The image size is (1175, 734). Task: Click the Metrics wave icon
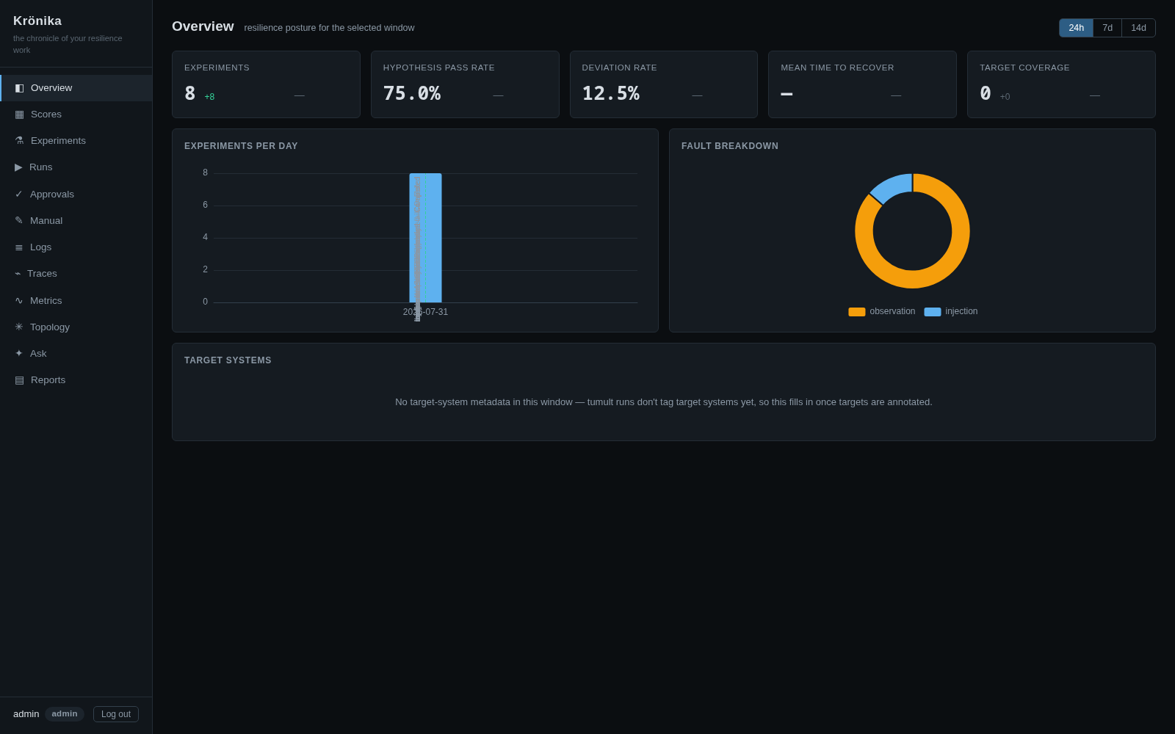point(19,301)
